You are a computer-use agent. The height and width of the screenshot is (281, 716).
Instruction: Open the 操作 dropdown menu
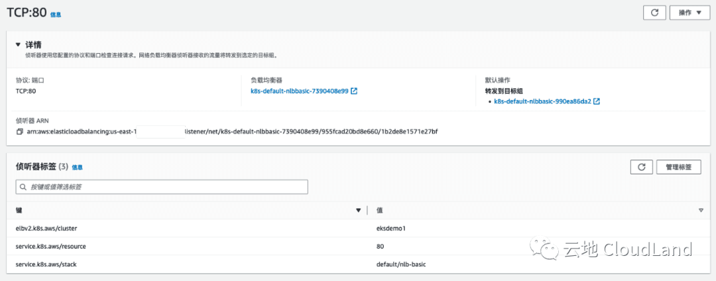689,13
